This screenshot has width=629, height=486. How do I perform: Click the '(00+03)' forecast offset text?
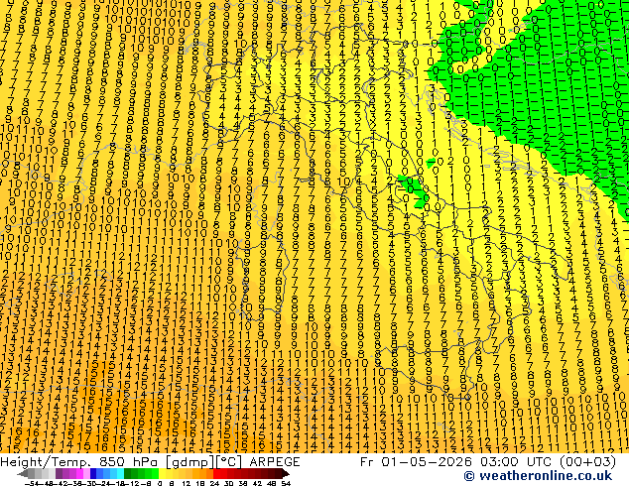pyautogui.click(x=587, y=462)
